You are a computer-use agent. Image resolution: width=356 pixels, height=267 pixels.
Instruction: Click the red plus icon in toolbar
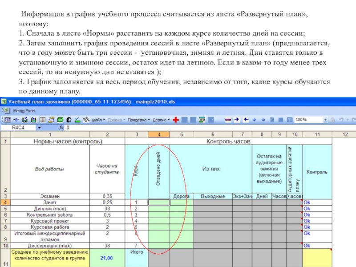pos(176,120)
